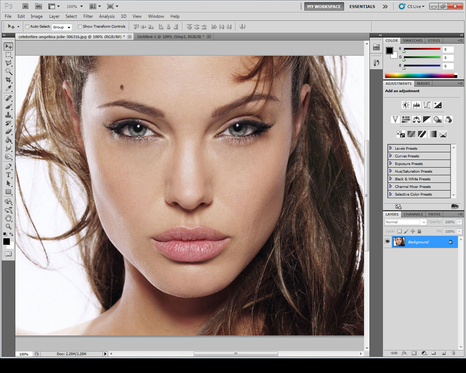Expand the Curves Presets list
Viewport: 466px width, 373px height.
click(x=391, y=156)
